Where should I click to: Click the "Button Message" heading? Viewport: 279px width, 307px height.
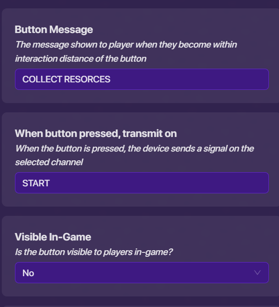coord(54,30)
